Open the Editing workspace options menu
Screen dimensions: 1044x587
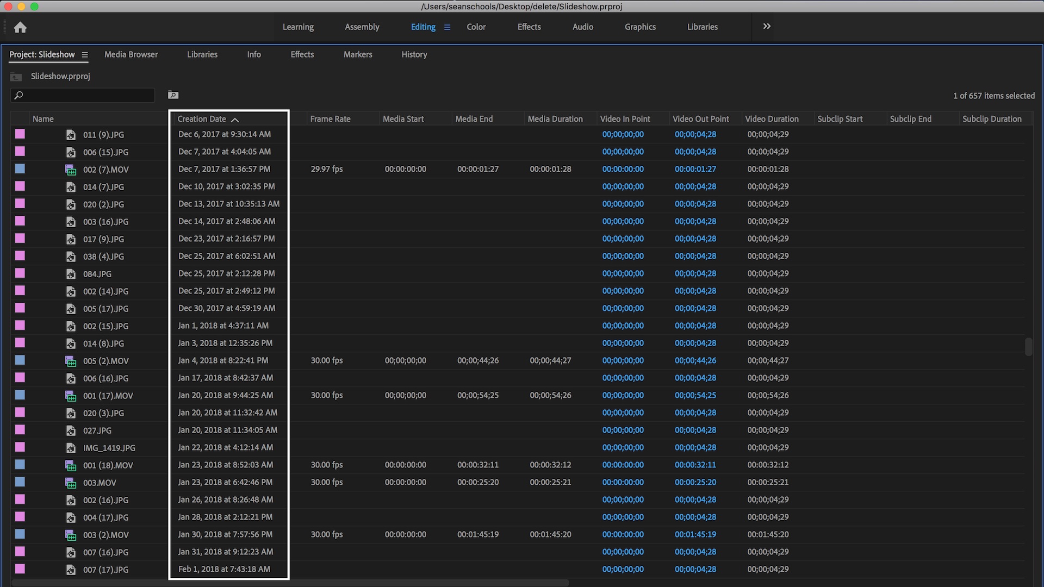[x=447, y=27]
